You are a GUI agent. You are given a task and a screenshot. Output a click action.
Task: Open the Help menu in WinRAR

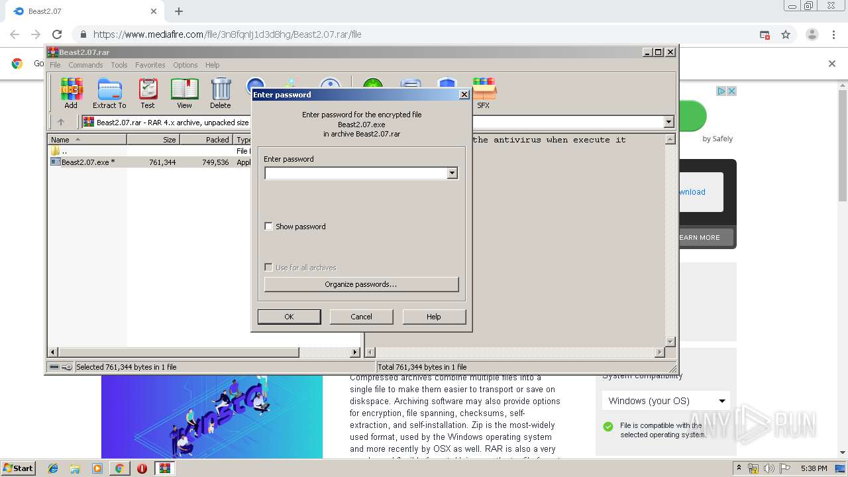[212, 65]
